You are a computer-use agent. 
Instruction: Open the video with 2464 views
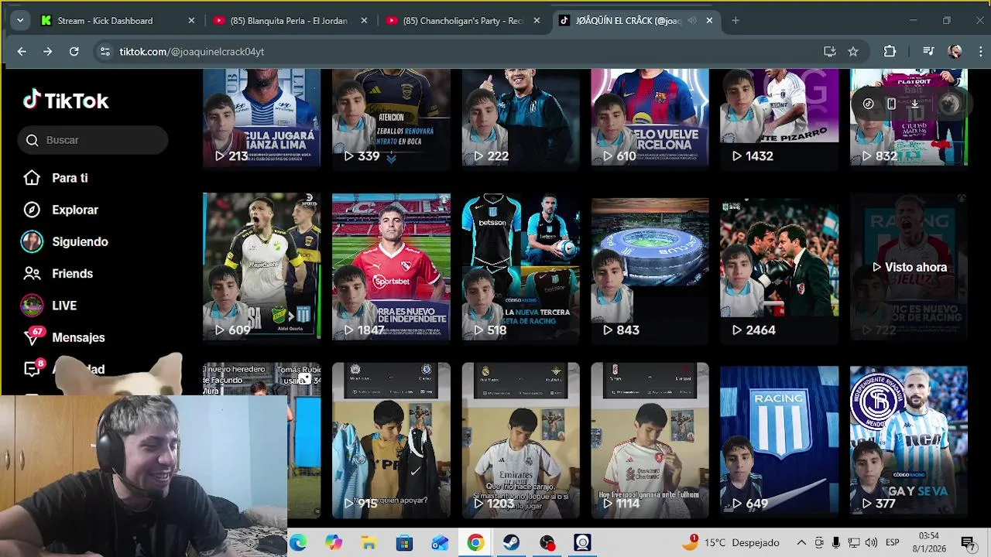[x=779, y=267]
